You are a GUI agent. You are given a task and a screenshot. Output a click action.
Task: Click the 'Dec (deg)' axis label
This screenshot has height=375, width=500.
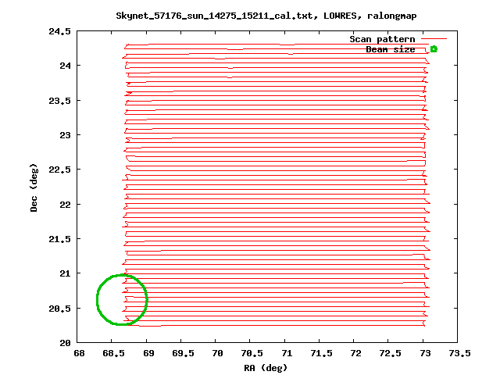[34, 187]
